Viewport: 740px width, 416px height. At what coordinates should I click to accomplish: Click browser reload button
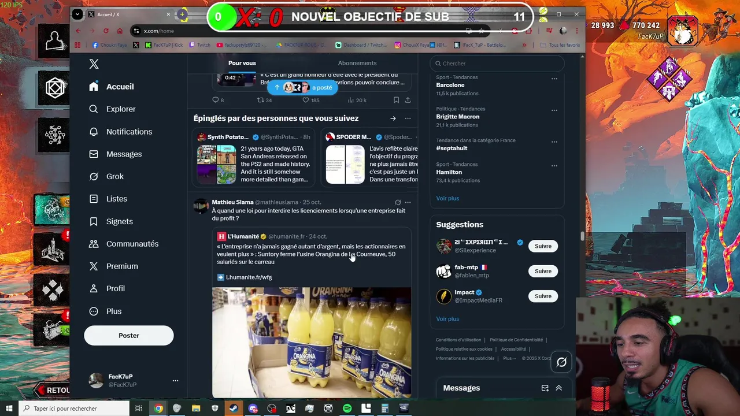(106, 31)
